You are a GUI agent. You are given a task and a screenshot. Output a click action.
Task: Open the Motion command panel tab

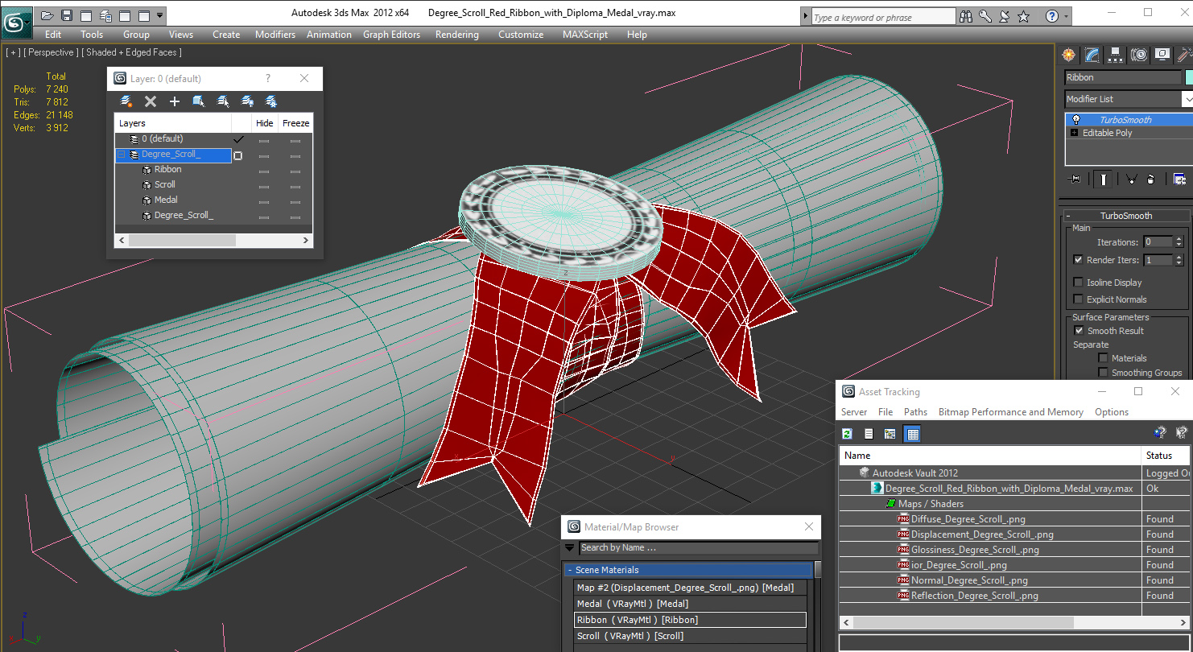pos(1138,55)
